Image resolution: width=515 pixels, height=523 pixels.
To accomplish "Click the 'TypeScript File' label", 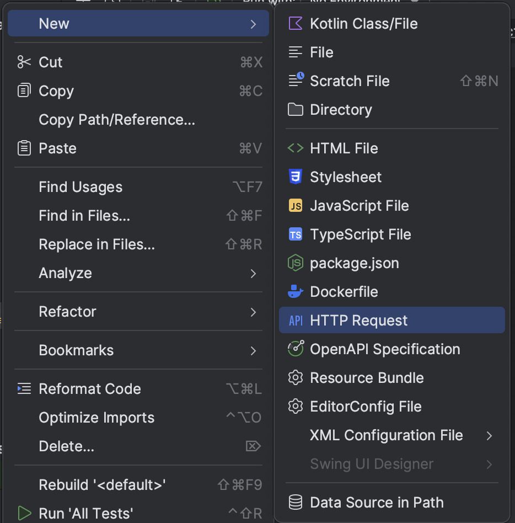I will point(360,234).
